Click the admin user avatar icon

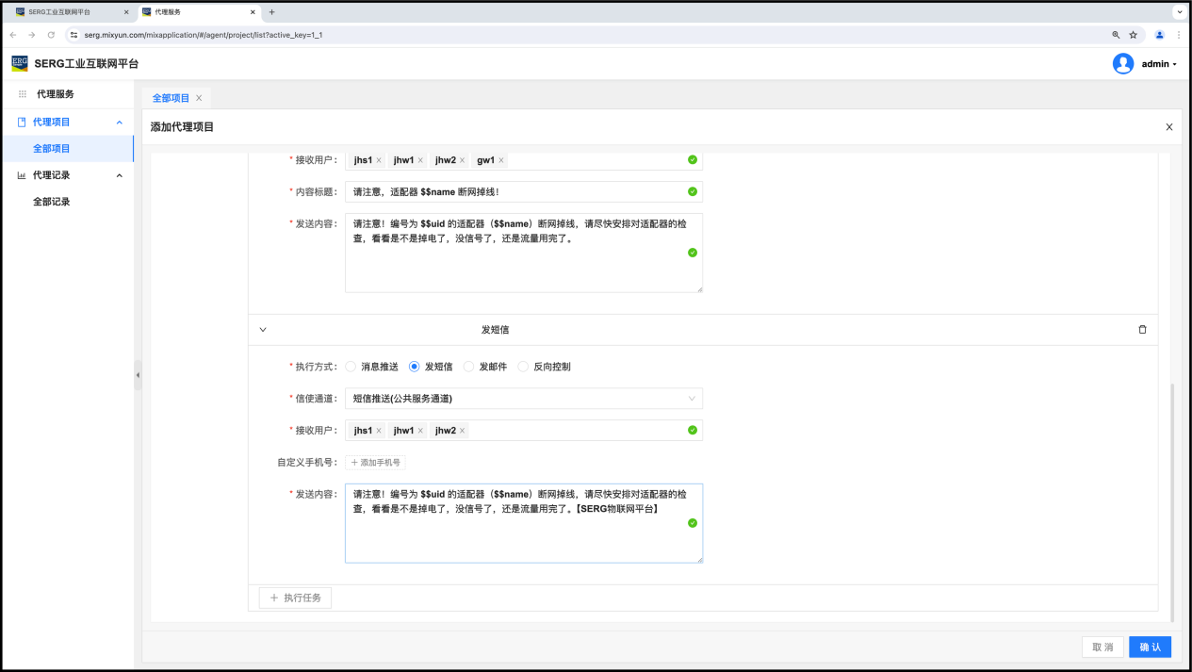(1122, 64)
